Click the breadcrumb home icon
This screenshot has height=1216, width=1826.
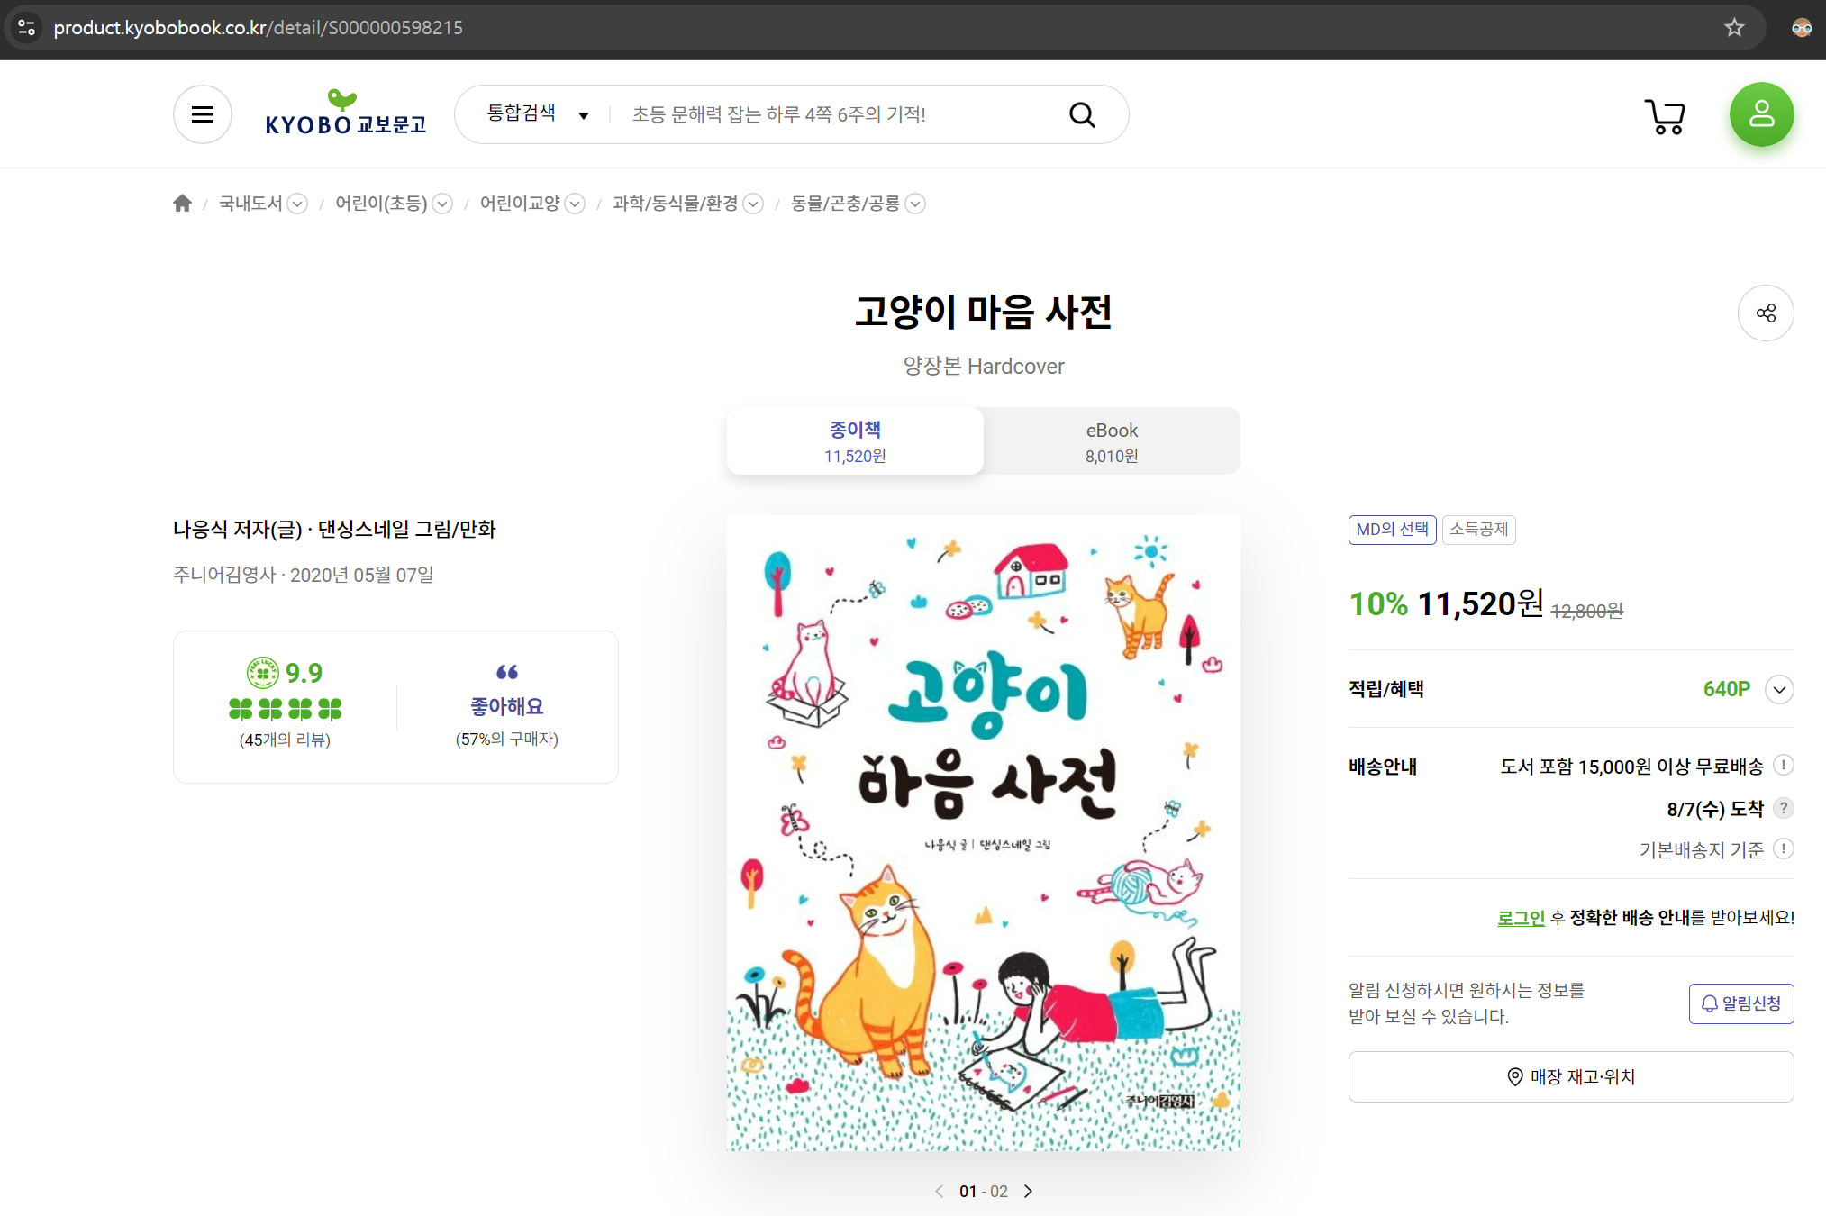[183, 203]
